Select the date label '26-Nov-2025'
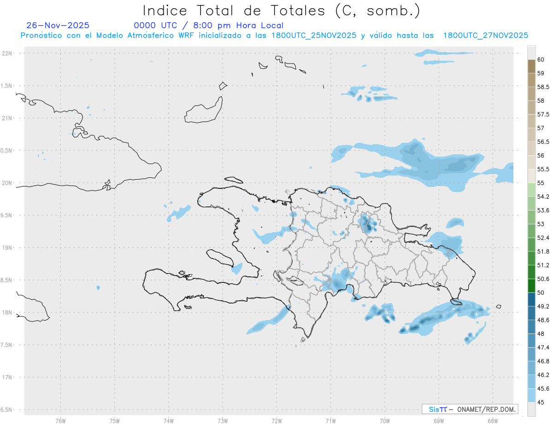The height and width of the screenshot is (427, 553). (58, 25)
